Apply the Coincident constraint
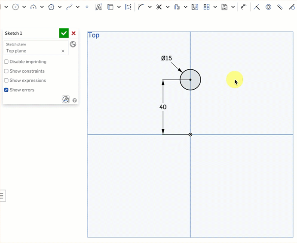 pos(257,7)
